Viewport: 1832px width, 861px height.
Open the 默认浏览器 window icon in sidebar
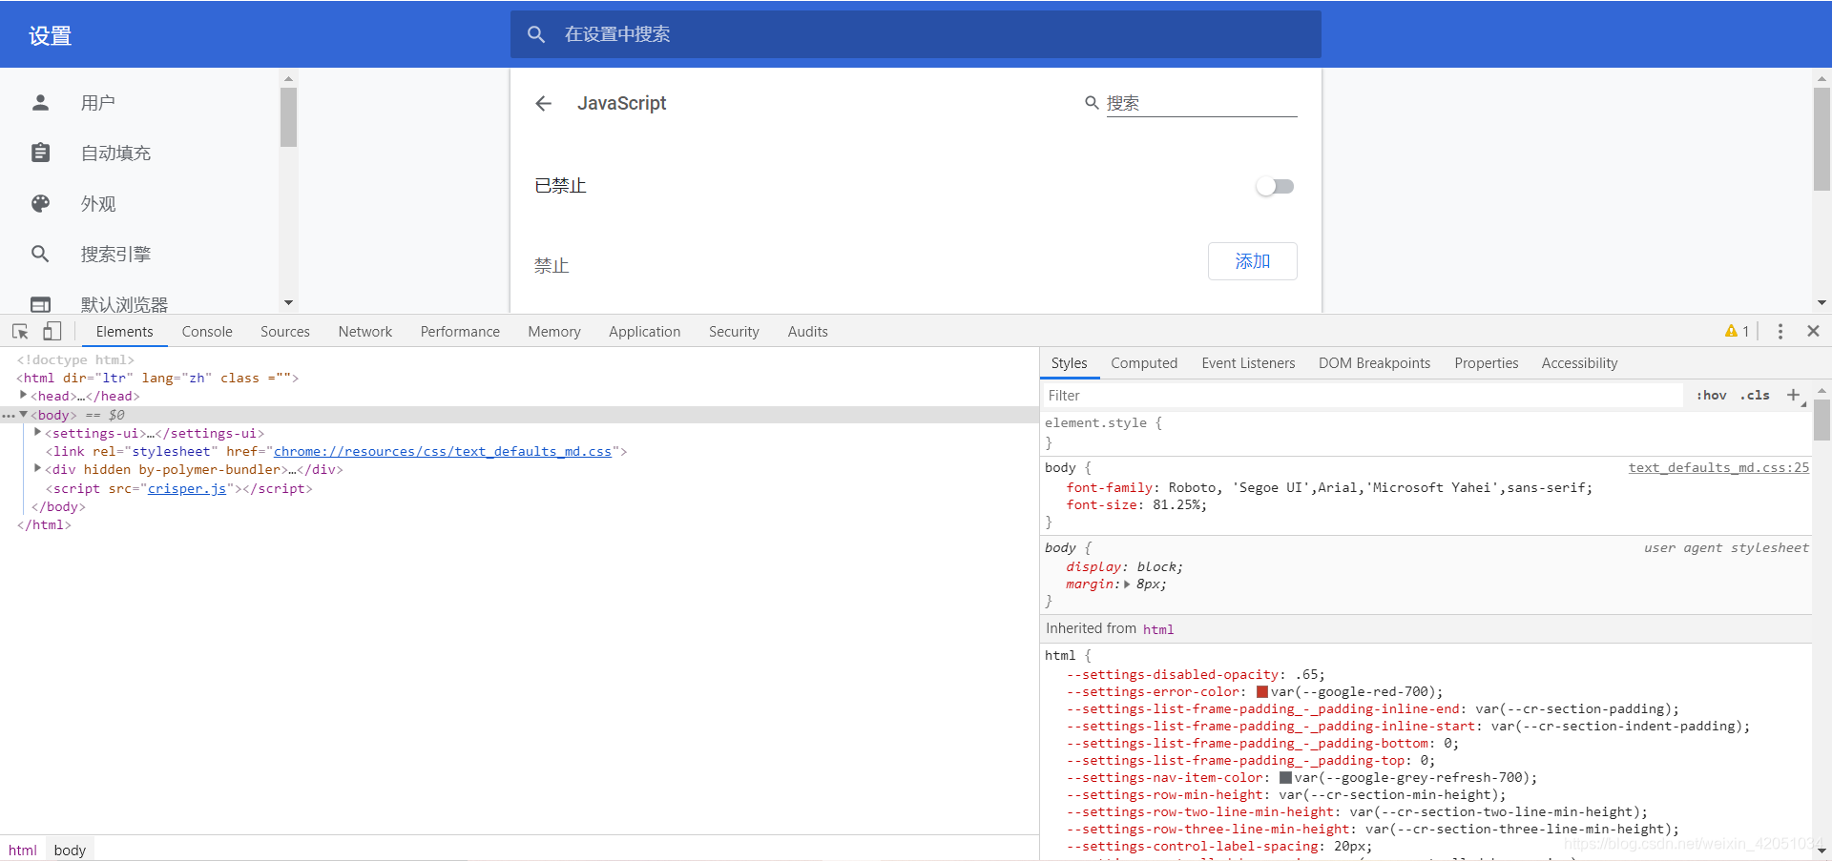coord(40,304)
